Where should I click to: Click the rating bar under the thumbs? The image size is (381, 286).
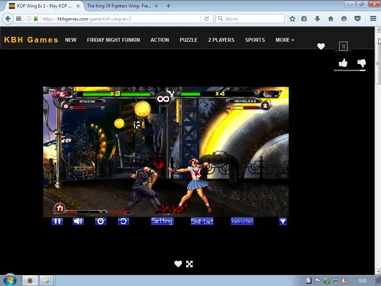(x=349, y=70)
